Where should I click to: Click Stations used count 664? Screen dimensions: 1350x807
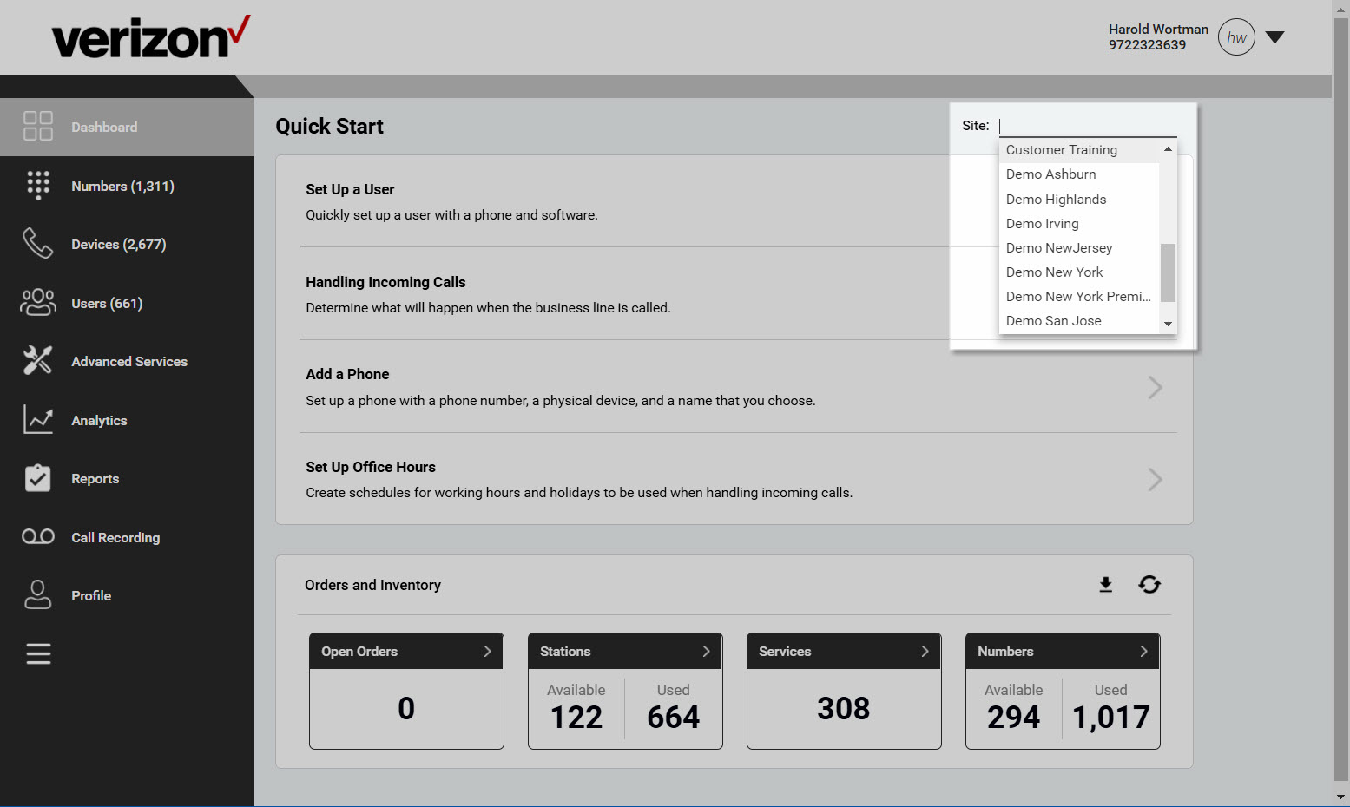pyautogui.click(x=673, y=717)
